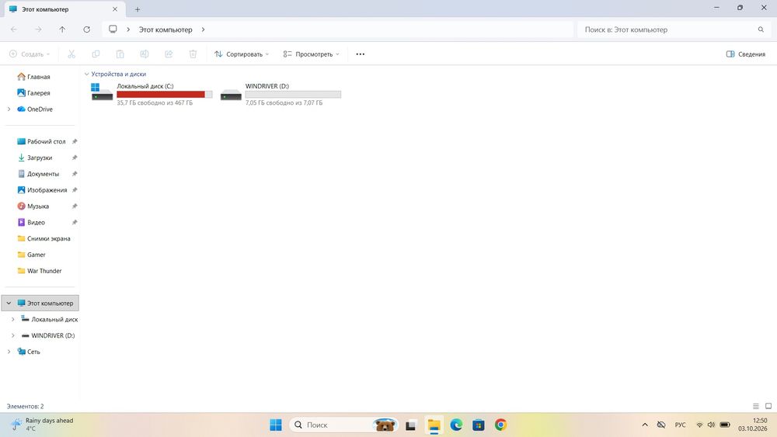The image size is (777, 437).
Task: Open Task View on the taskbar
Action: 410,425
